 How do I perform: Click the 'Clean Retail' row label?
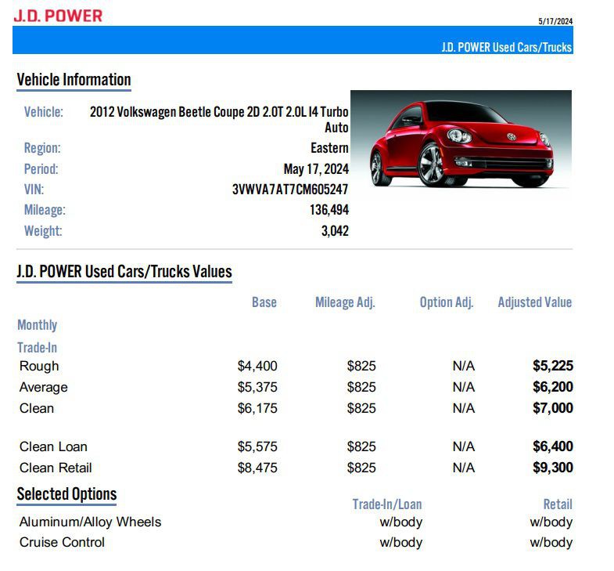click(56, 468)
